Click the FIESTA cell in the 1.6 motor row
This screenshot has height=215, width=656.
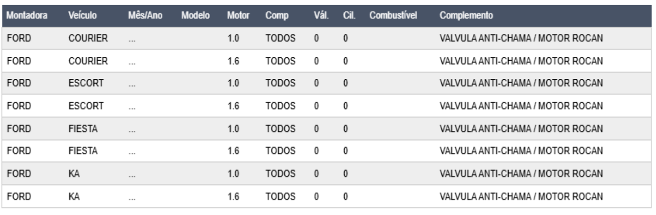point(83,151)
